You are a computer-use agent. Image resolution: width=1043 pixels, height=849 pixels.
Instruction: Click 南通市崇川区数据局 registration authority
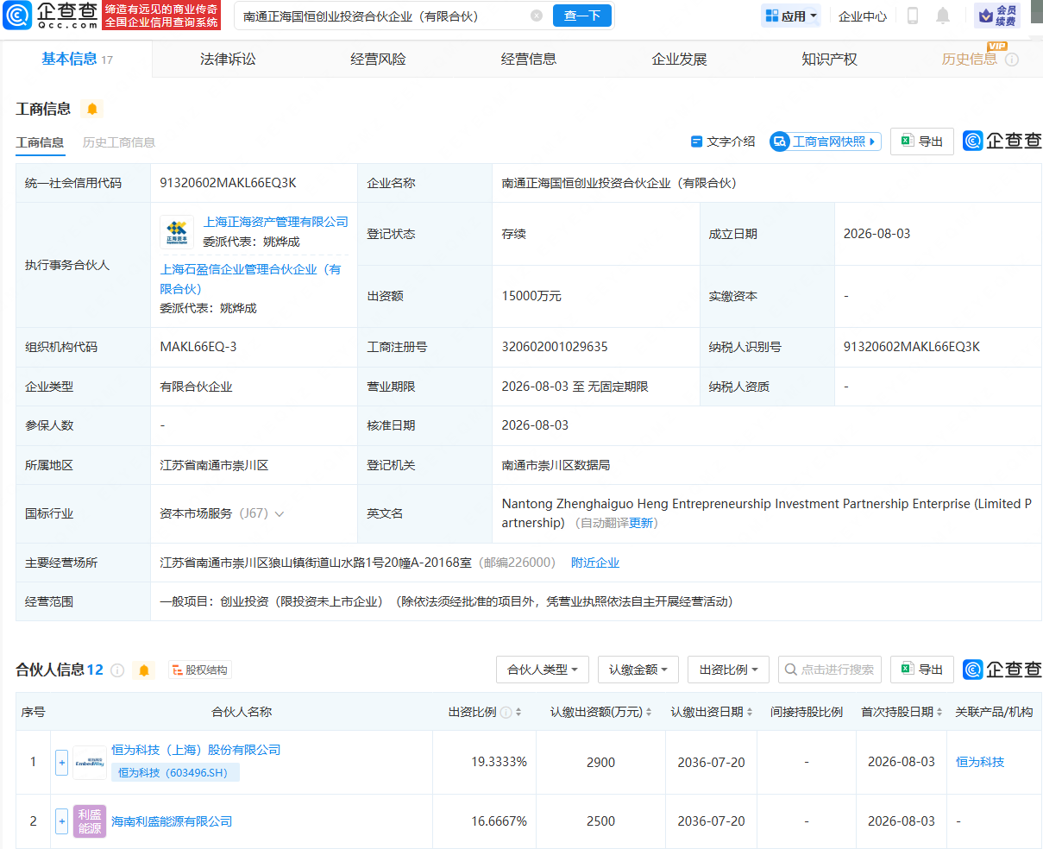pyautogui.click(x=556, y=465)
